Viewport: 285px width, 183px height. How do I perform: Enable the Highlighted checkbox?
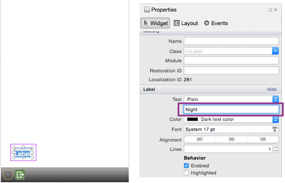click(186, 173)
